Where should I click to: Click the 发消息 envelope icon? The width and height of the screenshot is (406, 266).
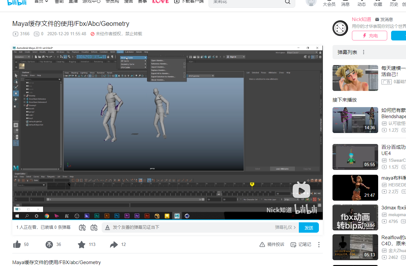click(377, 19)
